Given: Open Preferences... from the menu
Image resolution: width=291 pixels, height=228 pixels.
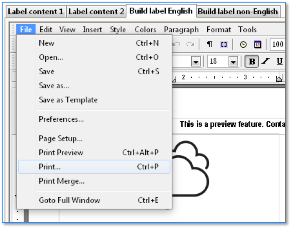Looking at the screenshot, I should point(94,119).
